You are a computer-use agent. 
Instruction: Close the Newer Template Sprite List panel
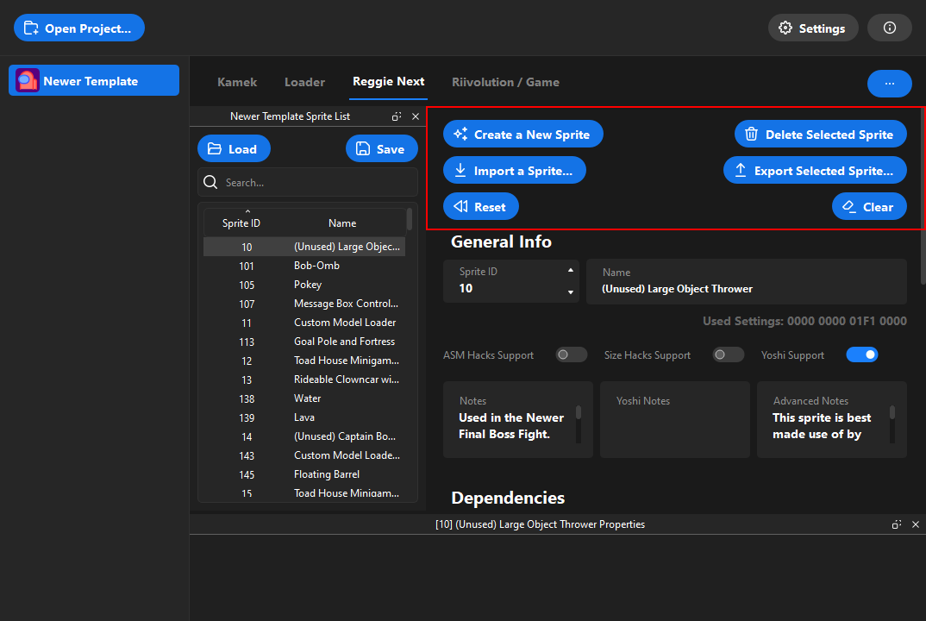pyautogui.click(x=416, y=116)
